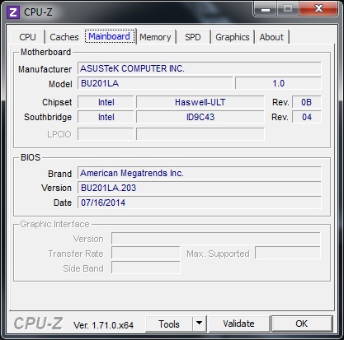Click the disabled maximize button

point(288,9)
